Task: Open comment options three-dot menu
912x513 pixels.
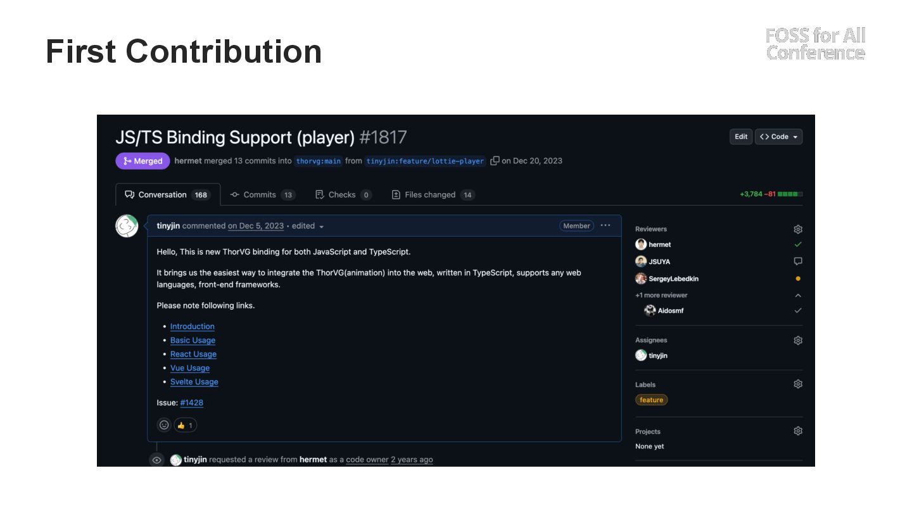Action: coord(605,225)
